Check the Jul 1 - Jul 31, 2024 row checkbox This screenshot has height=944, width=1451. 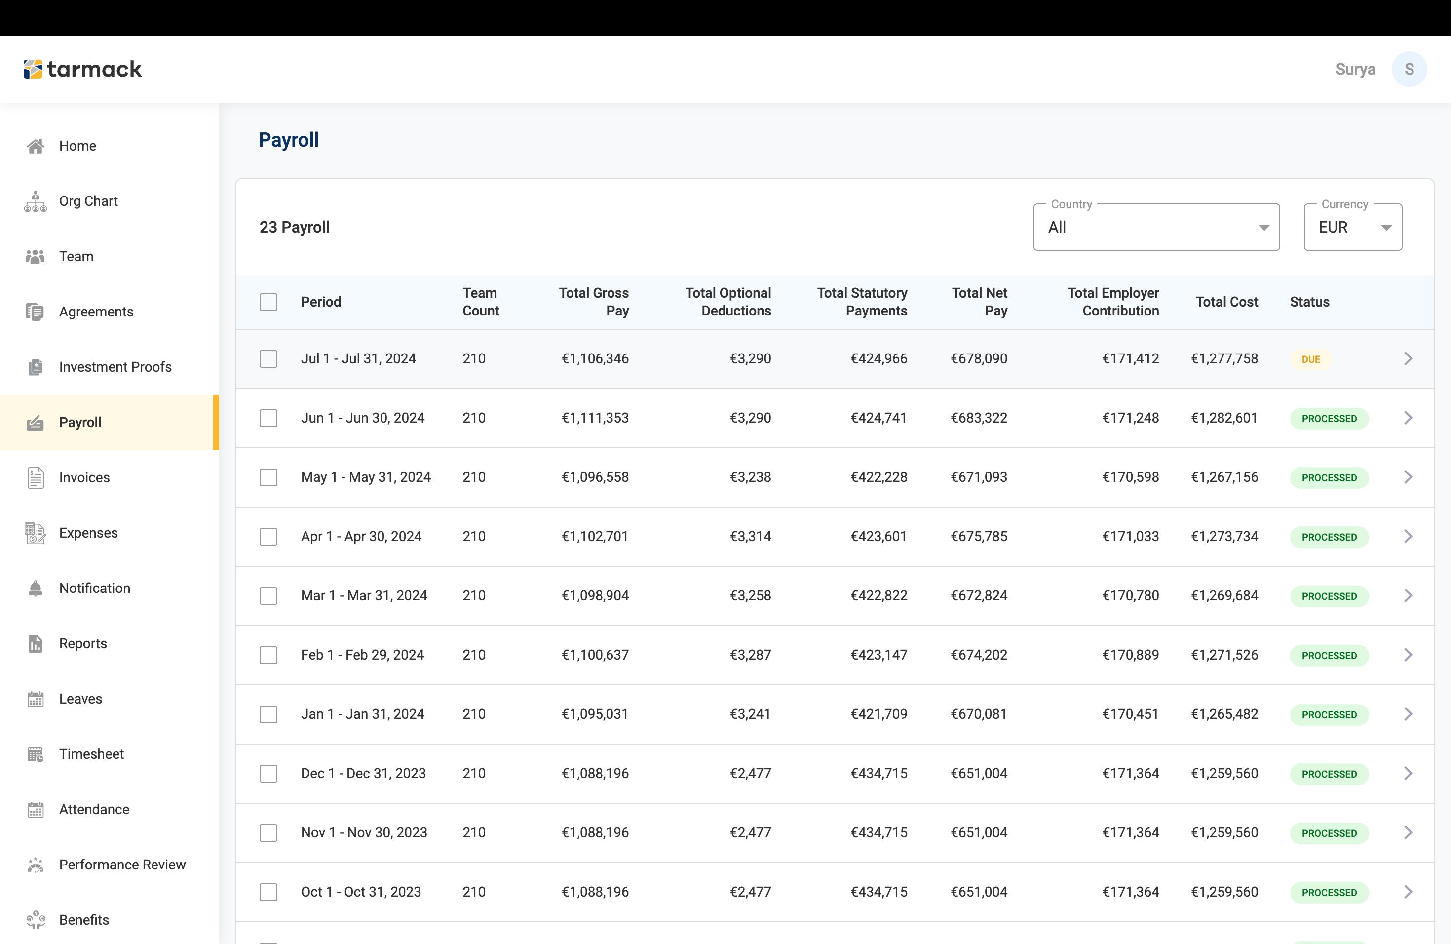point(268,358)
